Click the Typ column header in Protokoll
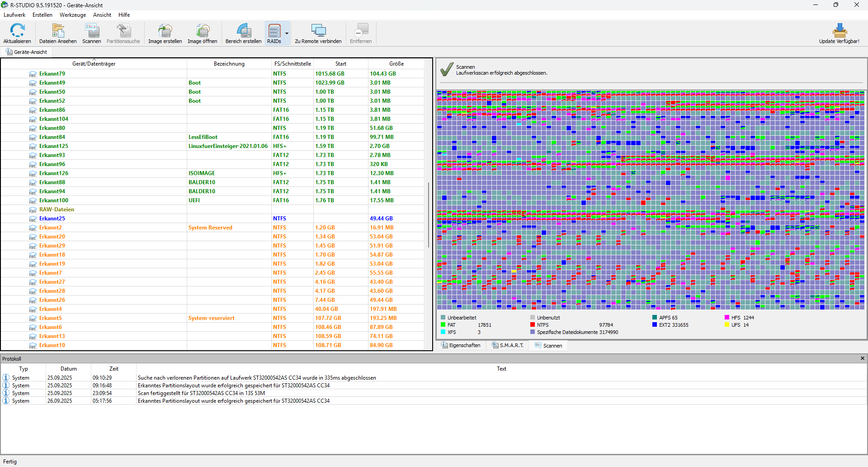The image size is (868, 467). 24,369
